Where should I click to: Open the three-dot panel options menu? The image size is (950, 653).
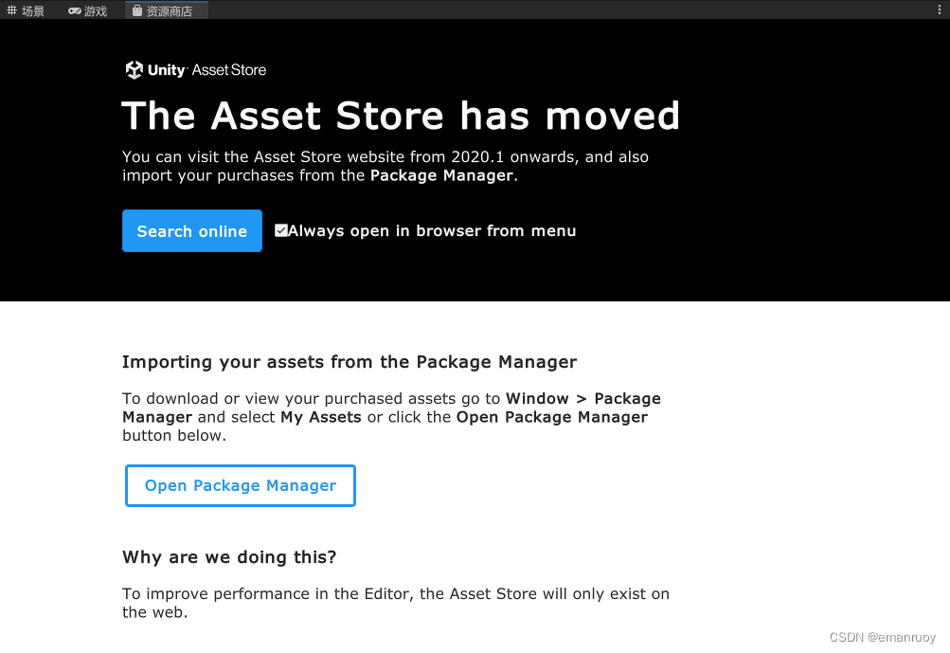click(939, 10)
